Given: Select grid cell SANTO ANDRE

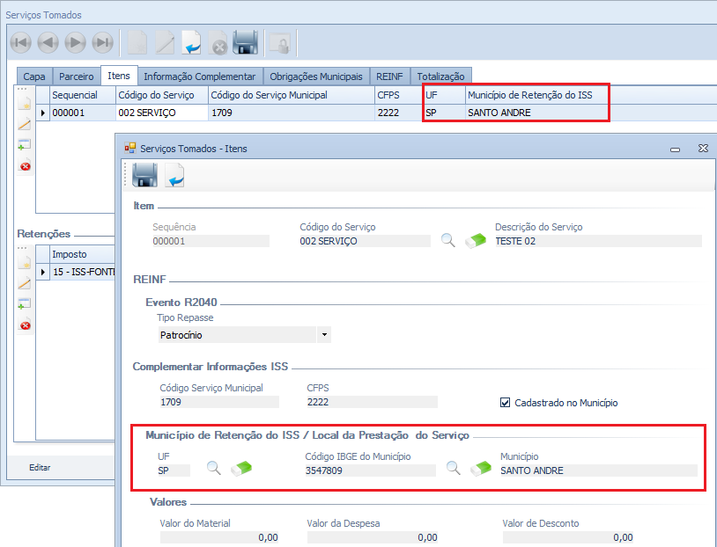Looking at the screenshot, I should pyautogui.click(x=536, y=113).
